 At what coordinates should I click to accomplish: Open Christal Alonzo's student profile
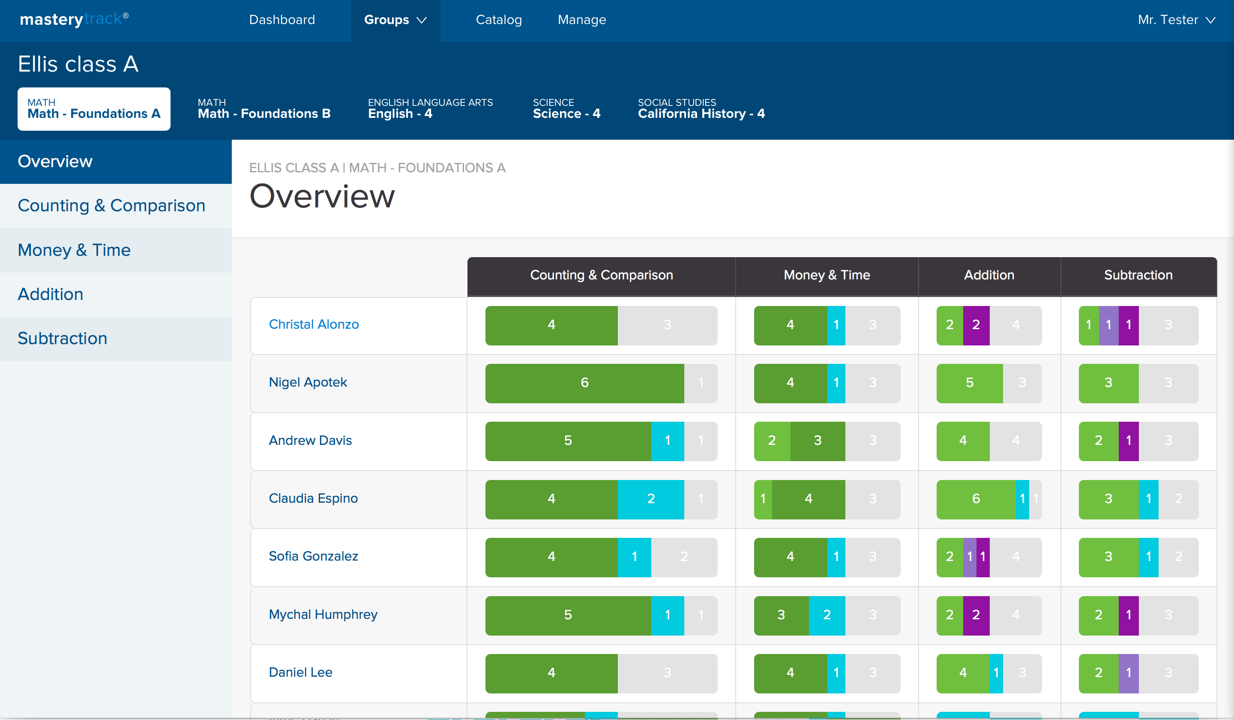313,324
